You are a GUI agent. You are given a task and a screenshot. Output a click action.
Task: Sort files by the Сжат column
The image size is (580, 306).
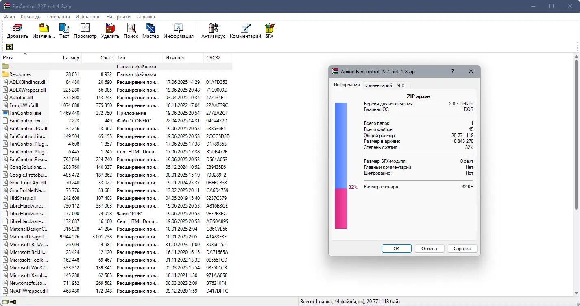pyautogui.click(x=98, y=58)
